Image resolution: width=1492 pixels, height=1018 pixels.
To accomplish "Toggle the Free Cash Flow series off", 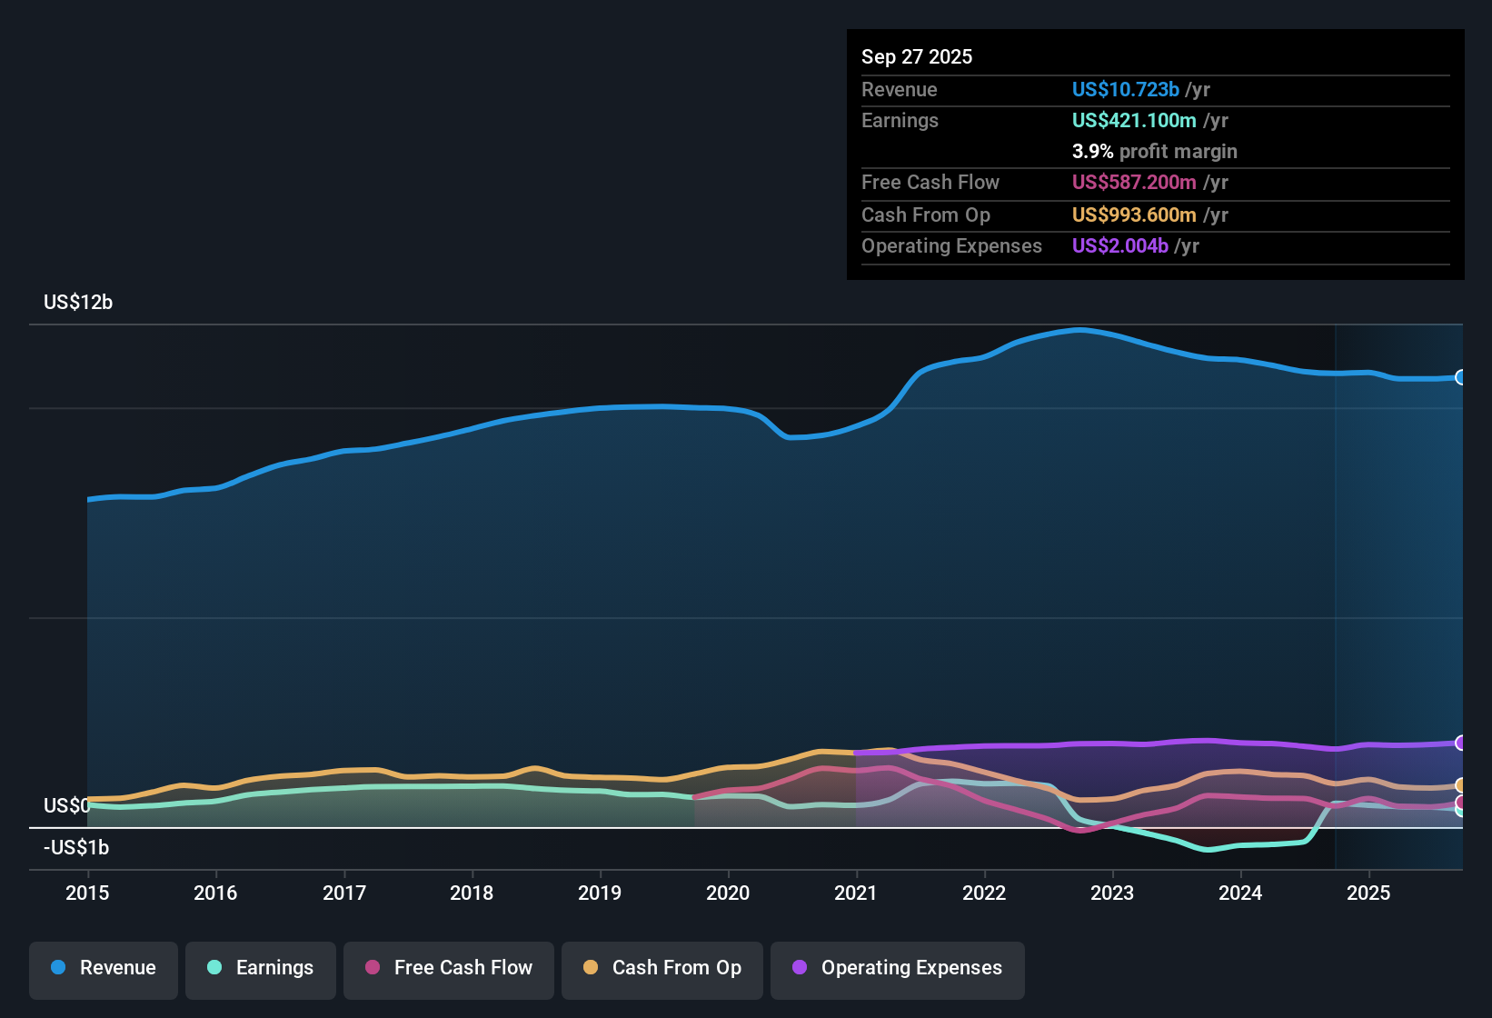I will (448, 969).
